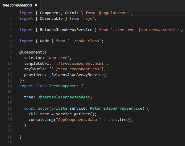Viewport: 185px width, 146px height.
Task: Click the @Component decorator
Action: [31, 52]
